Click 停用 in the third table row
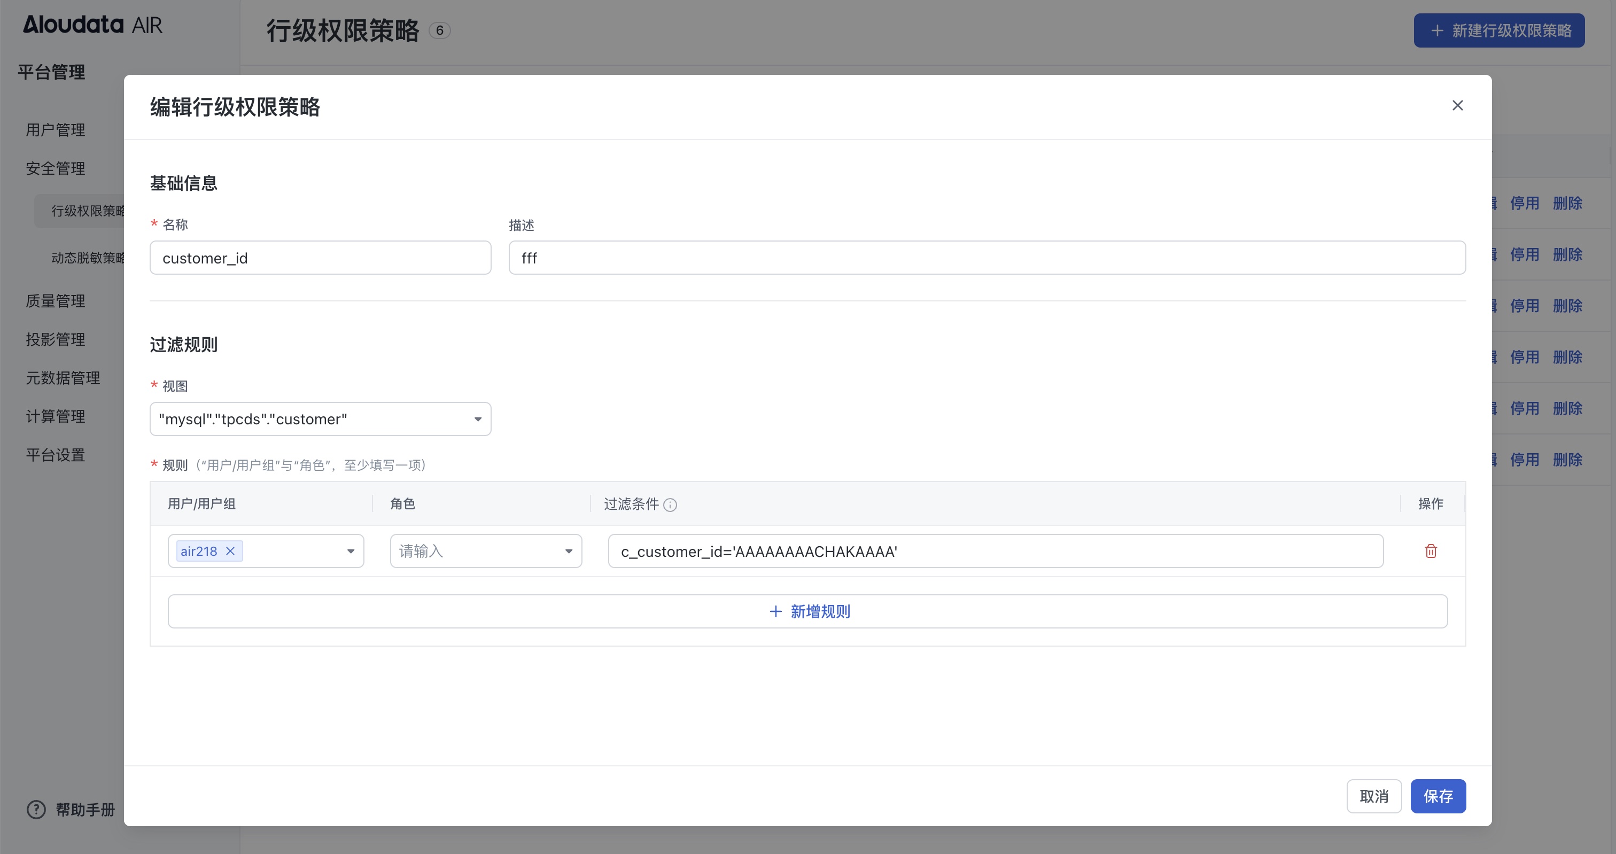The height and width of the screenshot is (854, 1616). point(1525,306)
